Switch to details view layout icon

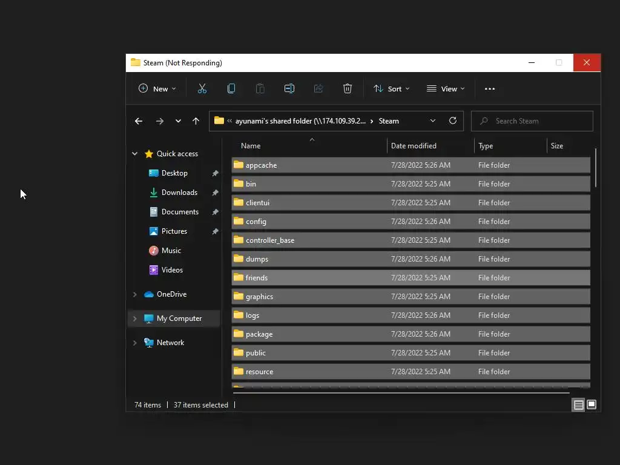pos(578,404)
